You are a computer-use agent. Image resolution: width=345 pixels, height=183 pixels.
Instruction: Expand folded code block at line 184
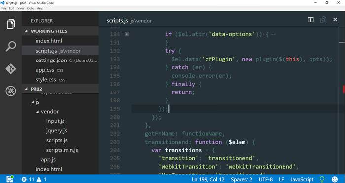click(x=127, y=34)
